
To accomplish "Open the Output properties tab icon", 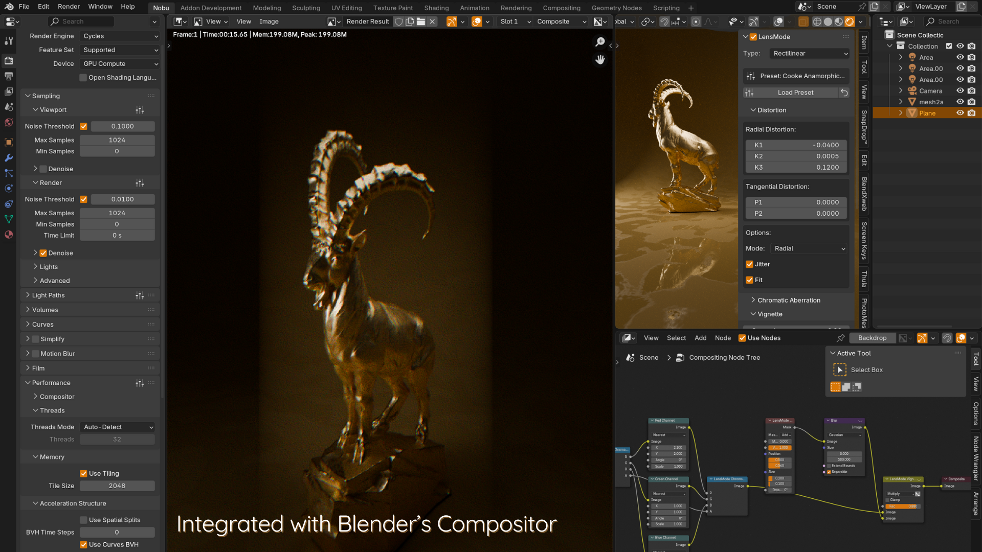I will pyautogui.click(x=9, y=76).
